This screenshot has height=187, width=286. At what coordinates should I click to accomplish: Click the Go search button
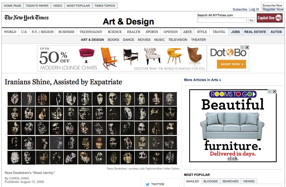click(251, 20)
